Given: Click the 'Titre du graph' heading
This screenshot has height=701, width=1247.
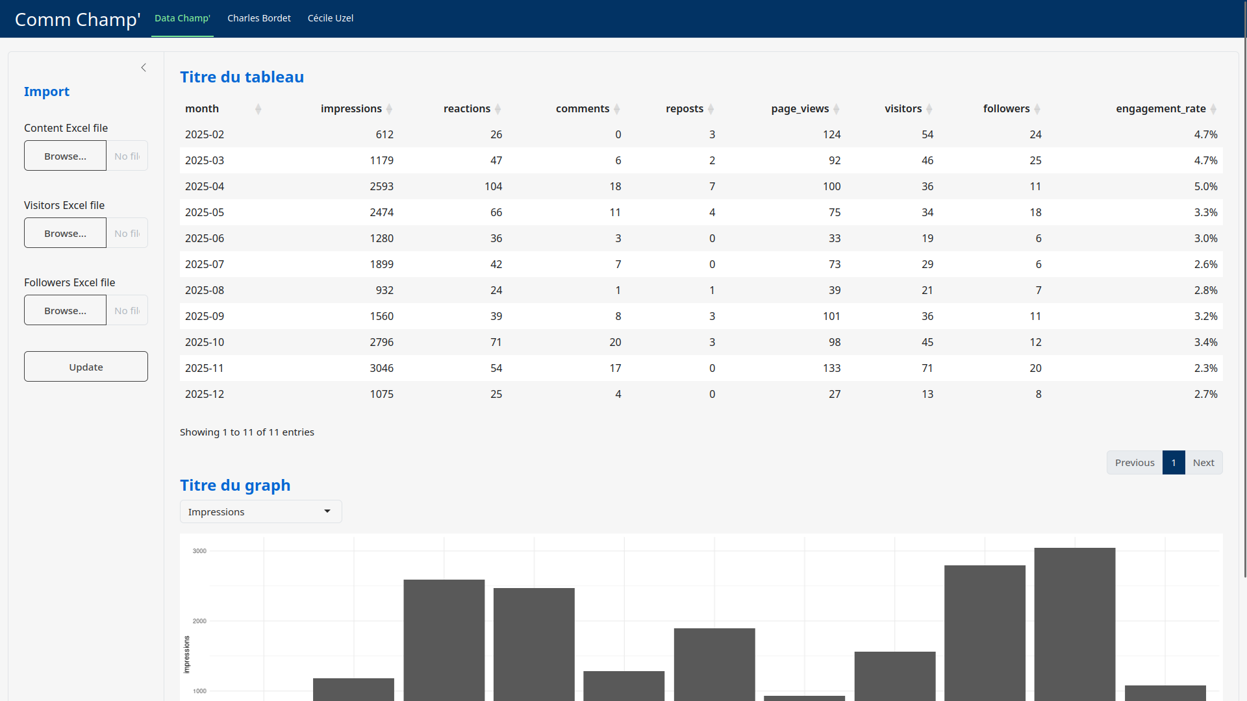Looking at the screenshot, I should pos(235,485).
